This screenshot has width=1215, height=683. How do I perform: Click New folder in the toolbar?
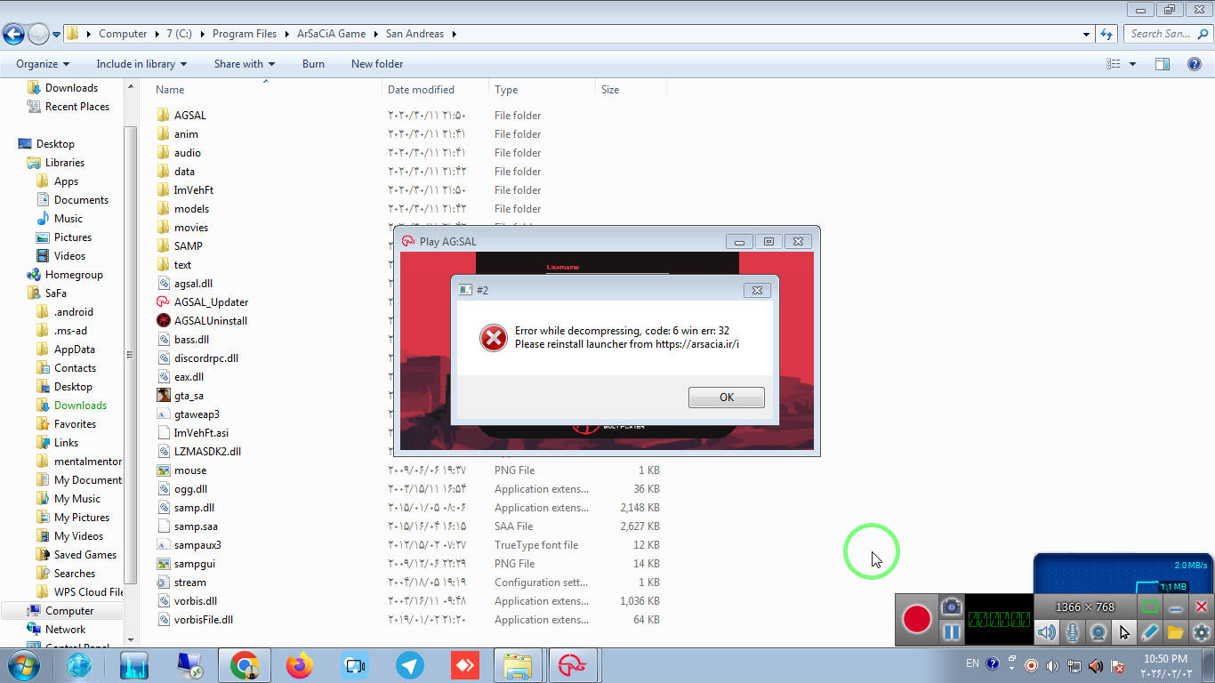click(x=377, y=64)
